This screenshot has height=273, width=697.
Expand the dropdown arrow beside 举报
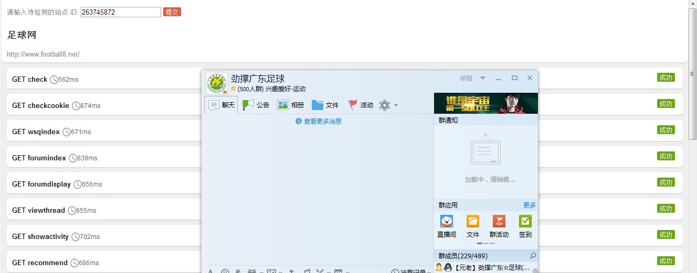point(483,78)
